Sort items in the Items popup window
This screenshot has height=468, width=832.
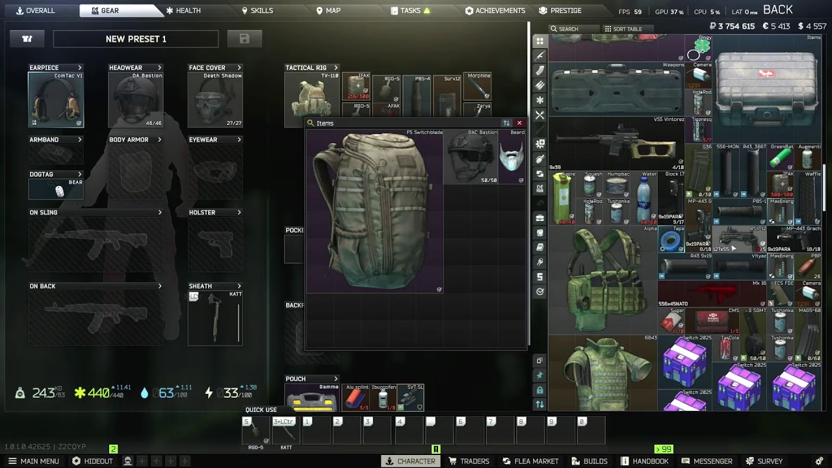506,123
